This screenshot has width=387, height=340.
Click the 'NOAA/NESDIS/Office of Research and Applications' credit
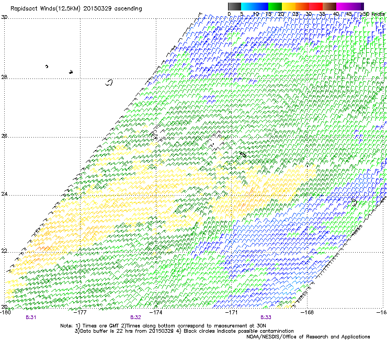pyautogui.click(x=308, y=337)
